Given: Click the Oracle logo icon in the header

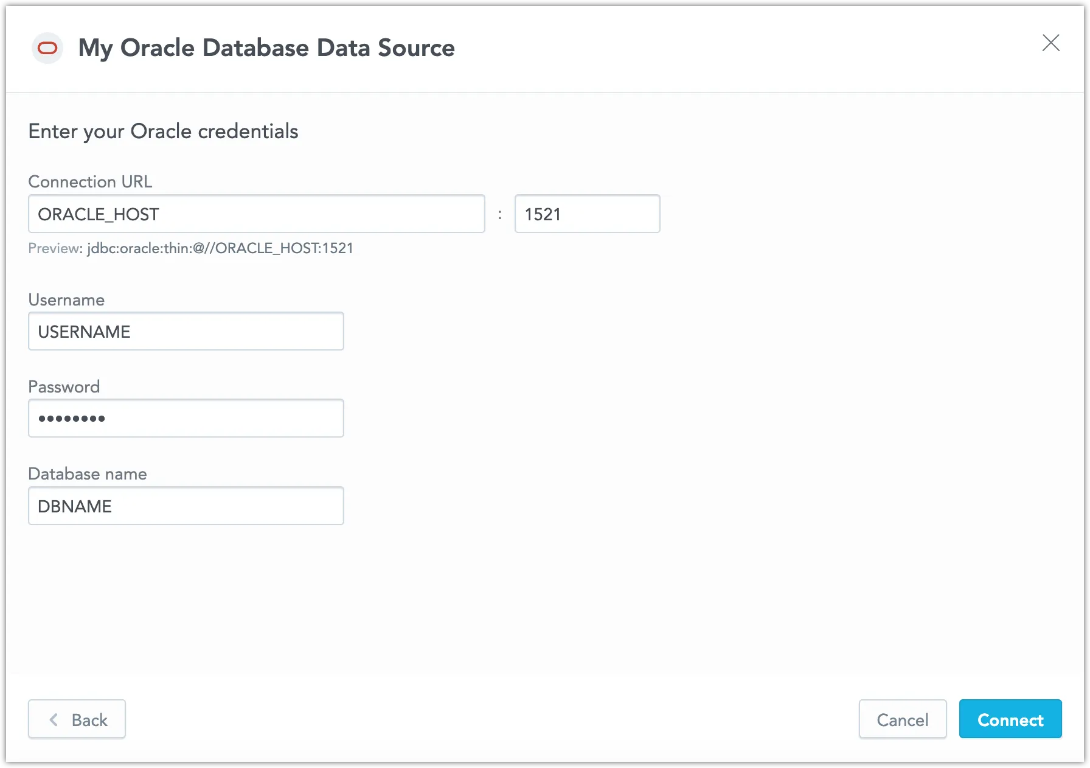Looking at the screenshot, I should [x=47, y=48].
